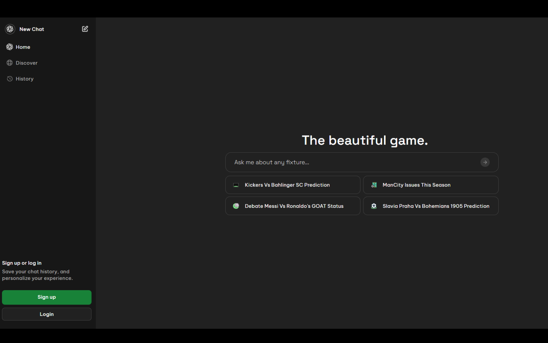Click the Login button
The image size is (548, 343).
tap(47, 314)
